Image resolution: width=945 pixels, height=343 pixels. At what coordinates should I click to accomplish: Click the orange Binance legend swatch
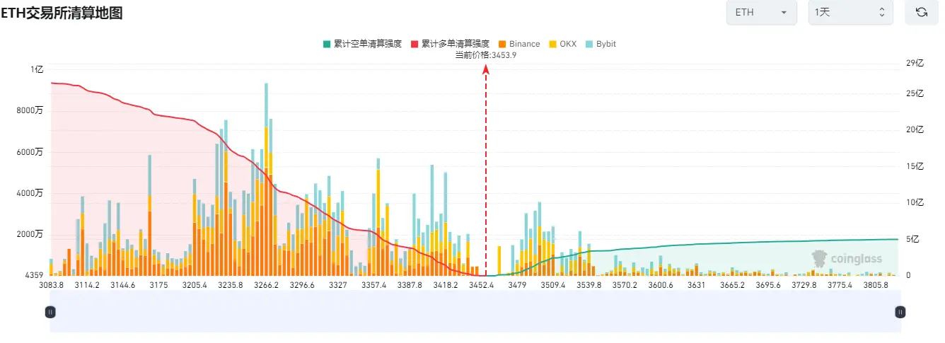pyautogui.click(x=502, y=44)
